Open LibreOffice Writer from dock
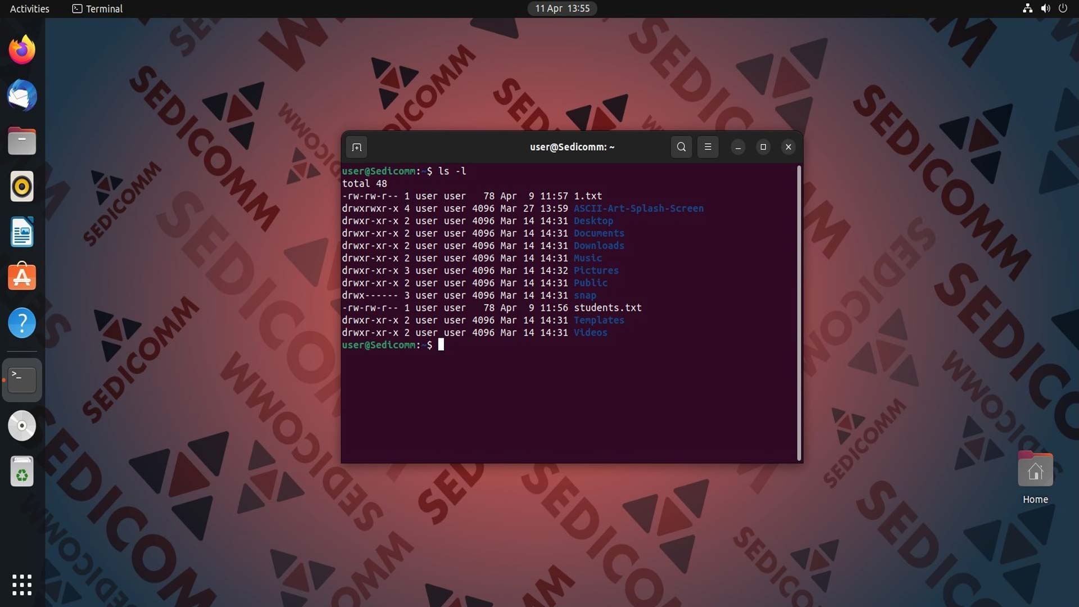The image size is (1079, 607). point(22,232)
